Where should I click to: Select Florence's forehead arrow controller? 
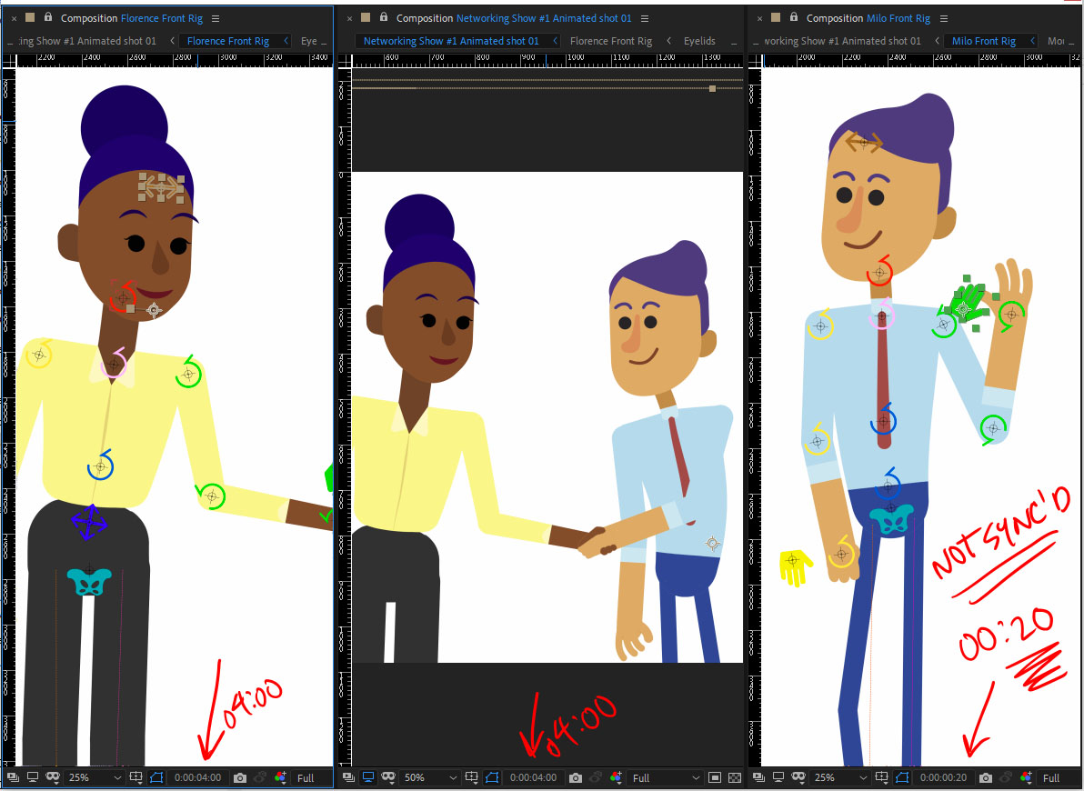(161, 187)
